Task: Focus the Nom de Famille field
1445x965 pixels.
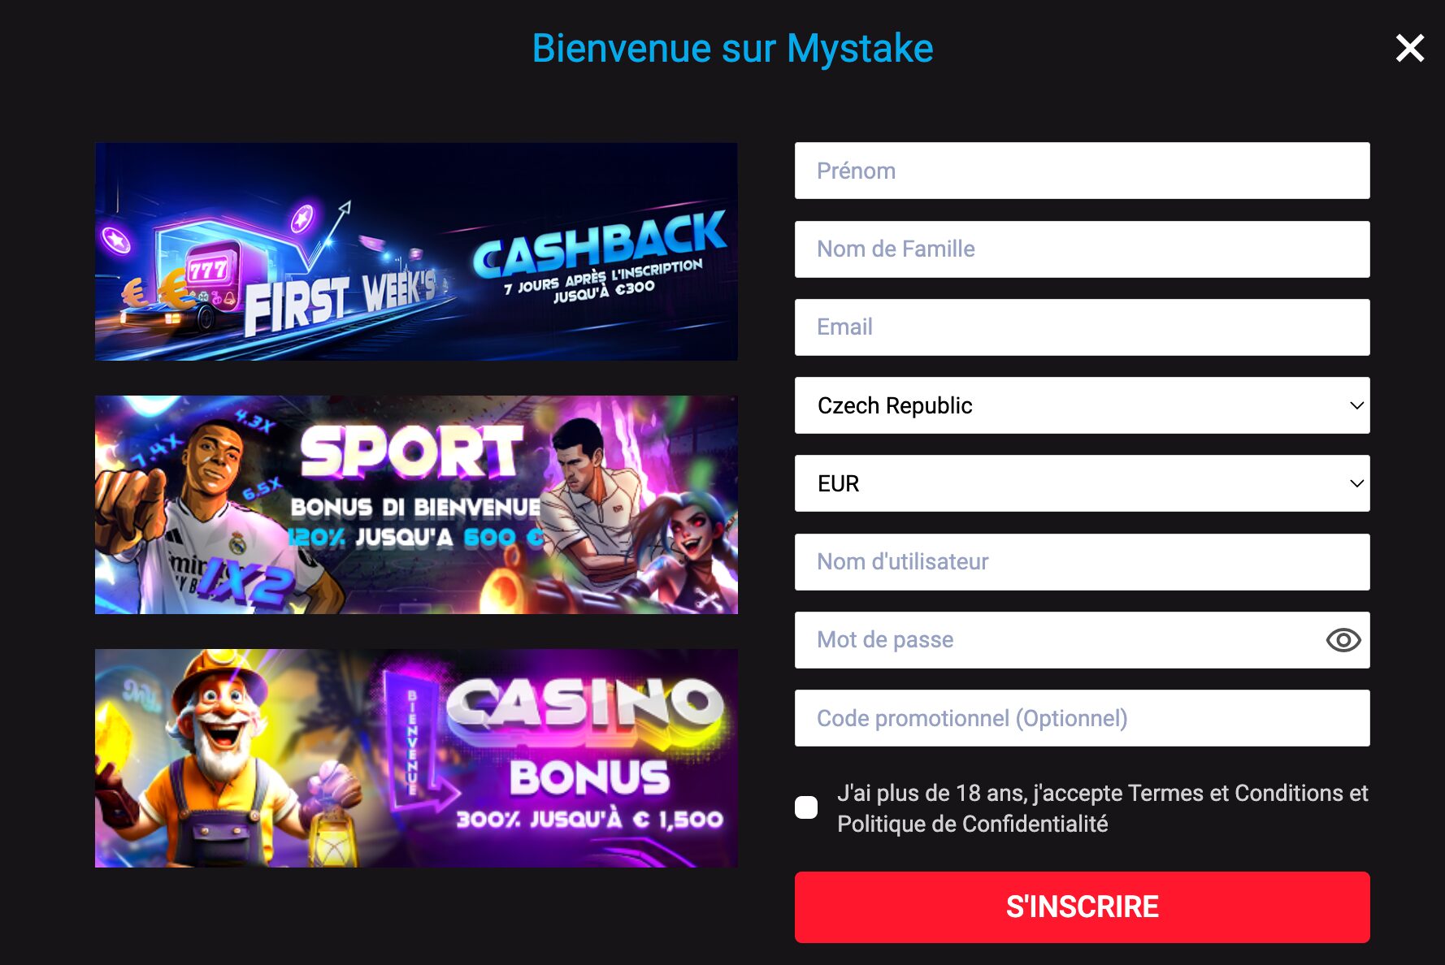Action: (1082, 249)
